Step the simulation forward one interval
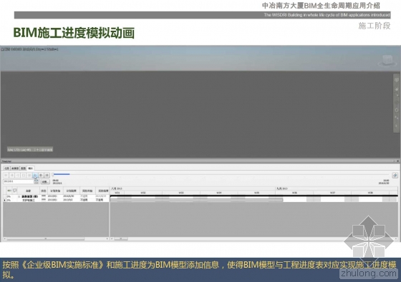 tap(42, 175)
